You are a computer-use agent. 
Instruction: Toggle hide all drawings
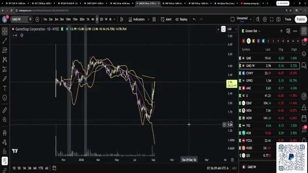tap(5, 161)
